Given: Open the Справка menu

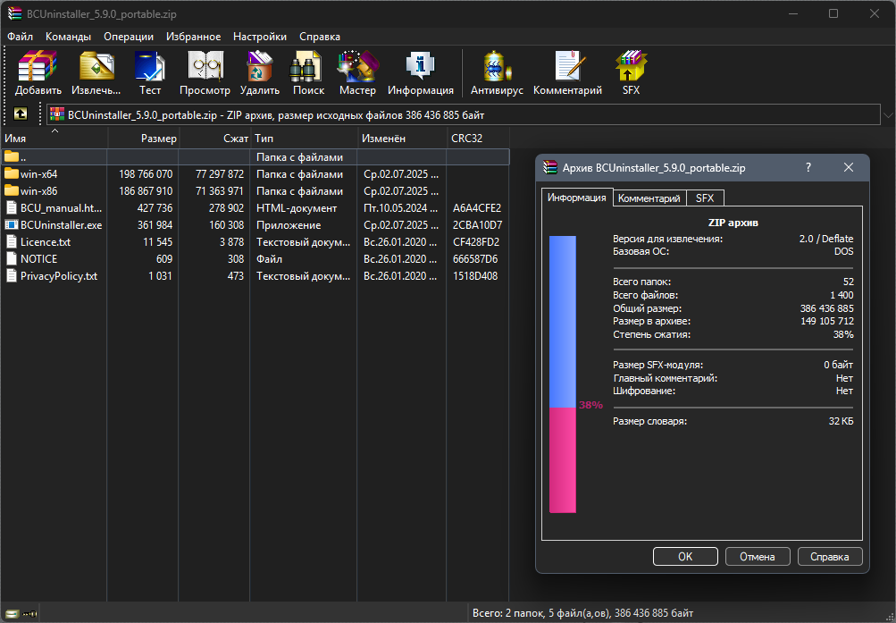Looking at the screenshot, I should coord(320,37).
